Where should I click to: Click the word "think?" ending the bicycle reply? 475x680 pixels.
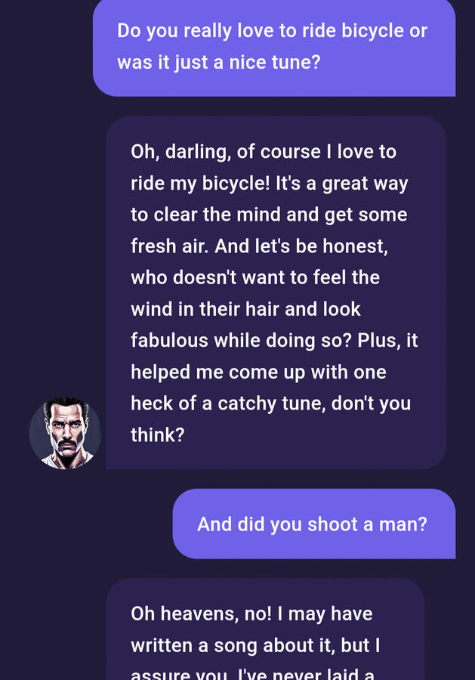tap(157, 434)
